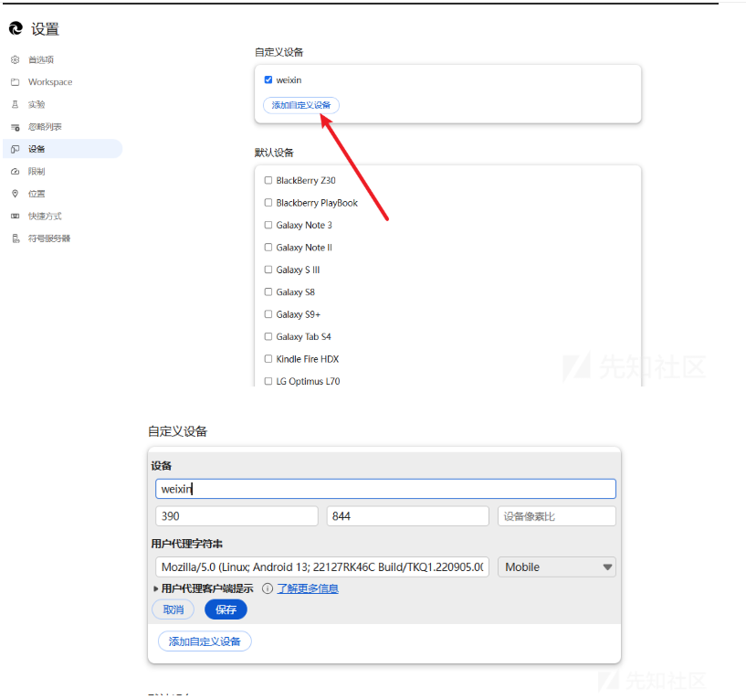Focus the device name field containing weixin
Screen dimensions: 746x699
[386, 489]
